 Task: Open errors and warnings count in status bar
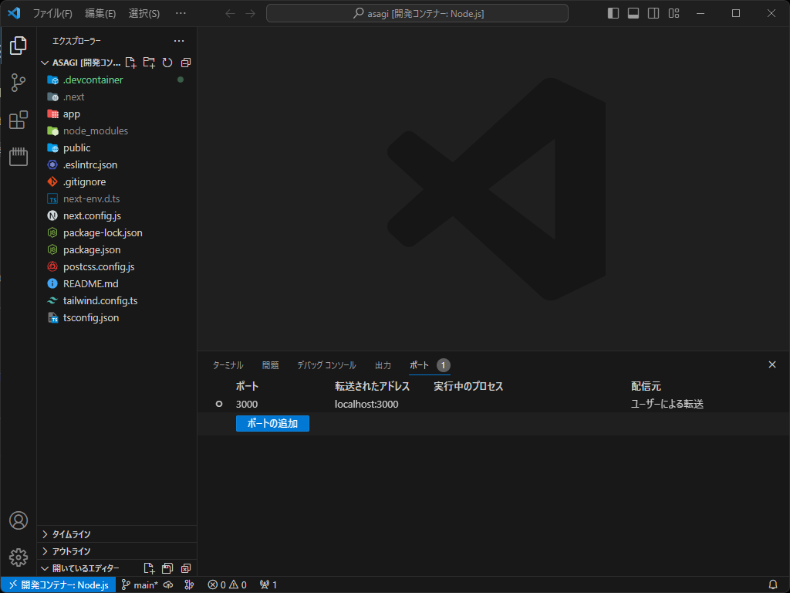pos(228,585)
